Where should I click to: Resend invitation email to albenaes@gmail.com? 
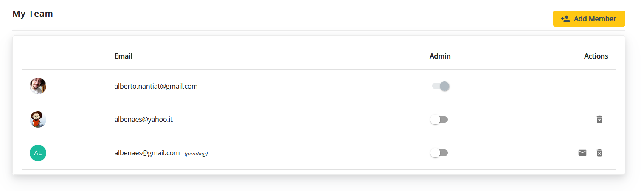[582, 153]
